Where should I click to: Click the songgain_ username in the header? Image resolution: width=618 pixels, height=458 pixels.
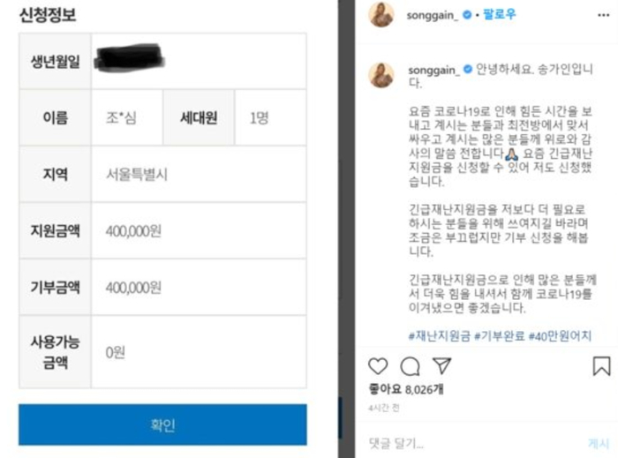[432, 15]
